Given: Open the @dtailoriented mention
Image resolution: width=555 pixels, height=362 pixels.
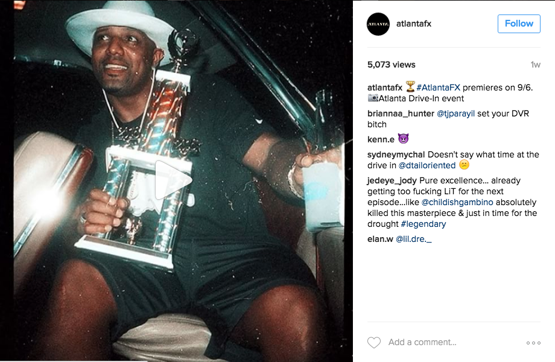Looking at the screenshot, I should pos(427,165).
